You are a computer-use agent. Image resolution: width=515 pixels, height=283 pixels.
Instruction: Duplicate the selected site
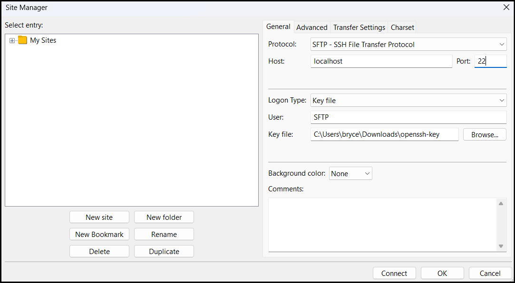tap(164, 251)
